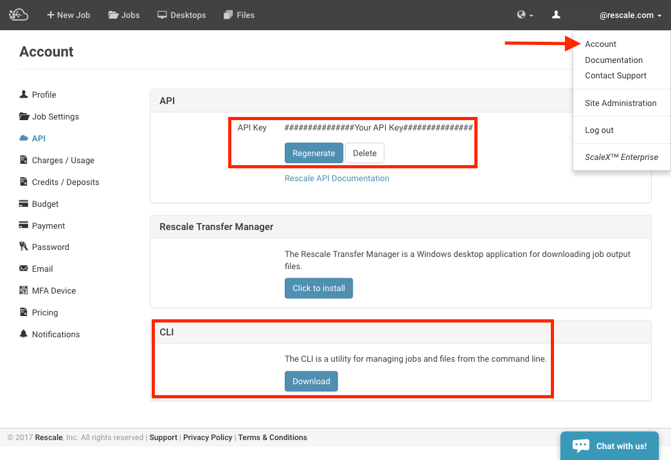Click the Credits / Deposits document icon
The image size is (671, 460).
point(24,181)
